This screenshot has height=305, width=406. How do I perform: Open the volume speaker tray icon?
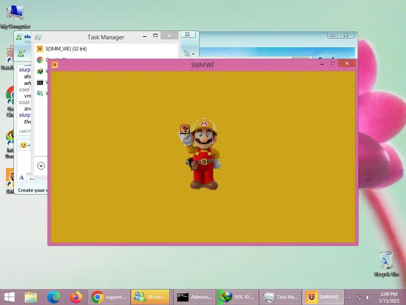click(x=368, y=297)
